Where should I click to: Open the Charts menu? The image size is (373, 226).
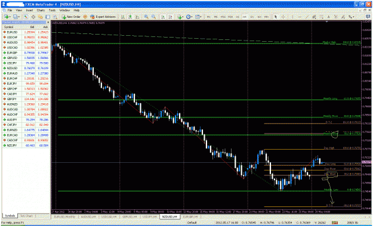coord(41,10)
